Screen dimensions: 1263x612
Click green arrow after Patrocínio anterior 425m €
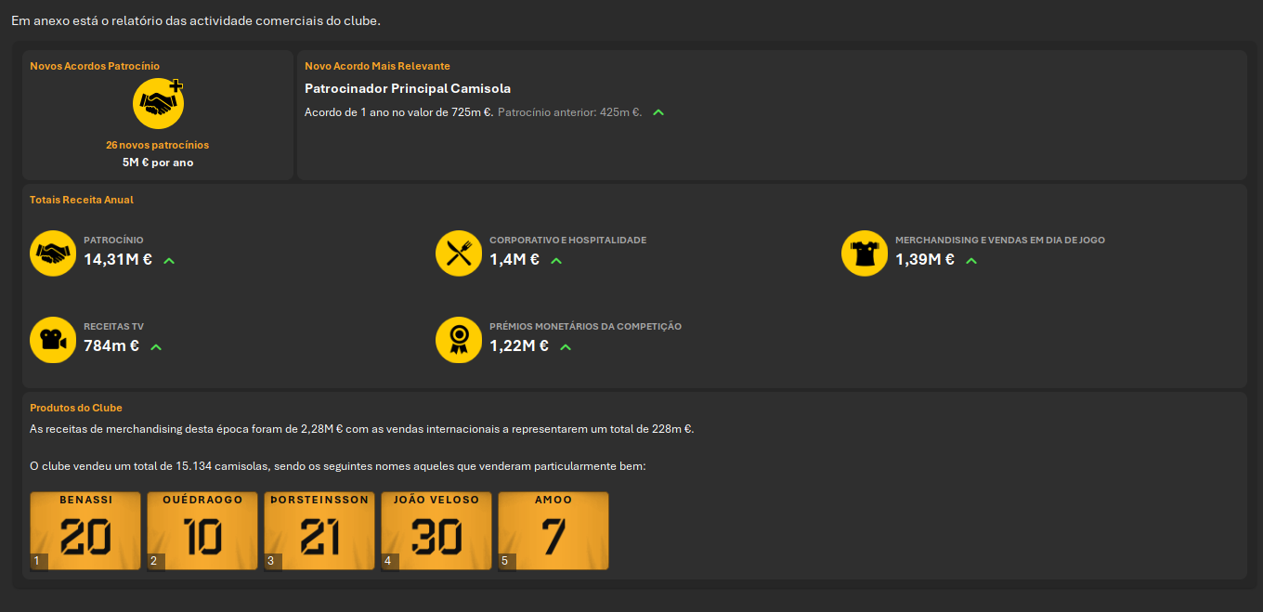(658, 112)
